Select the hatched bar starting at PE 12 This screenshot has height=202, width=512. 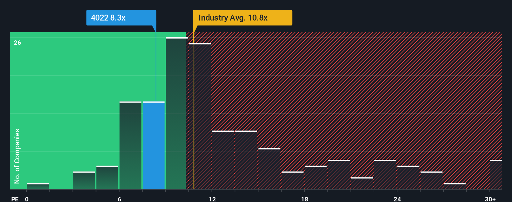223,160
